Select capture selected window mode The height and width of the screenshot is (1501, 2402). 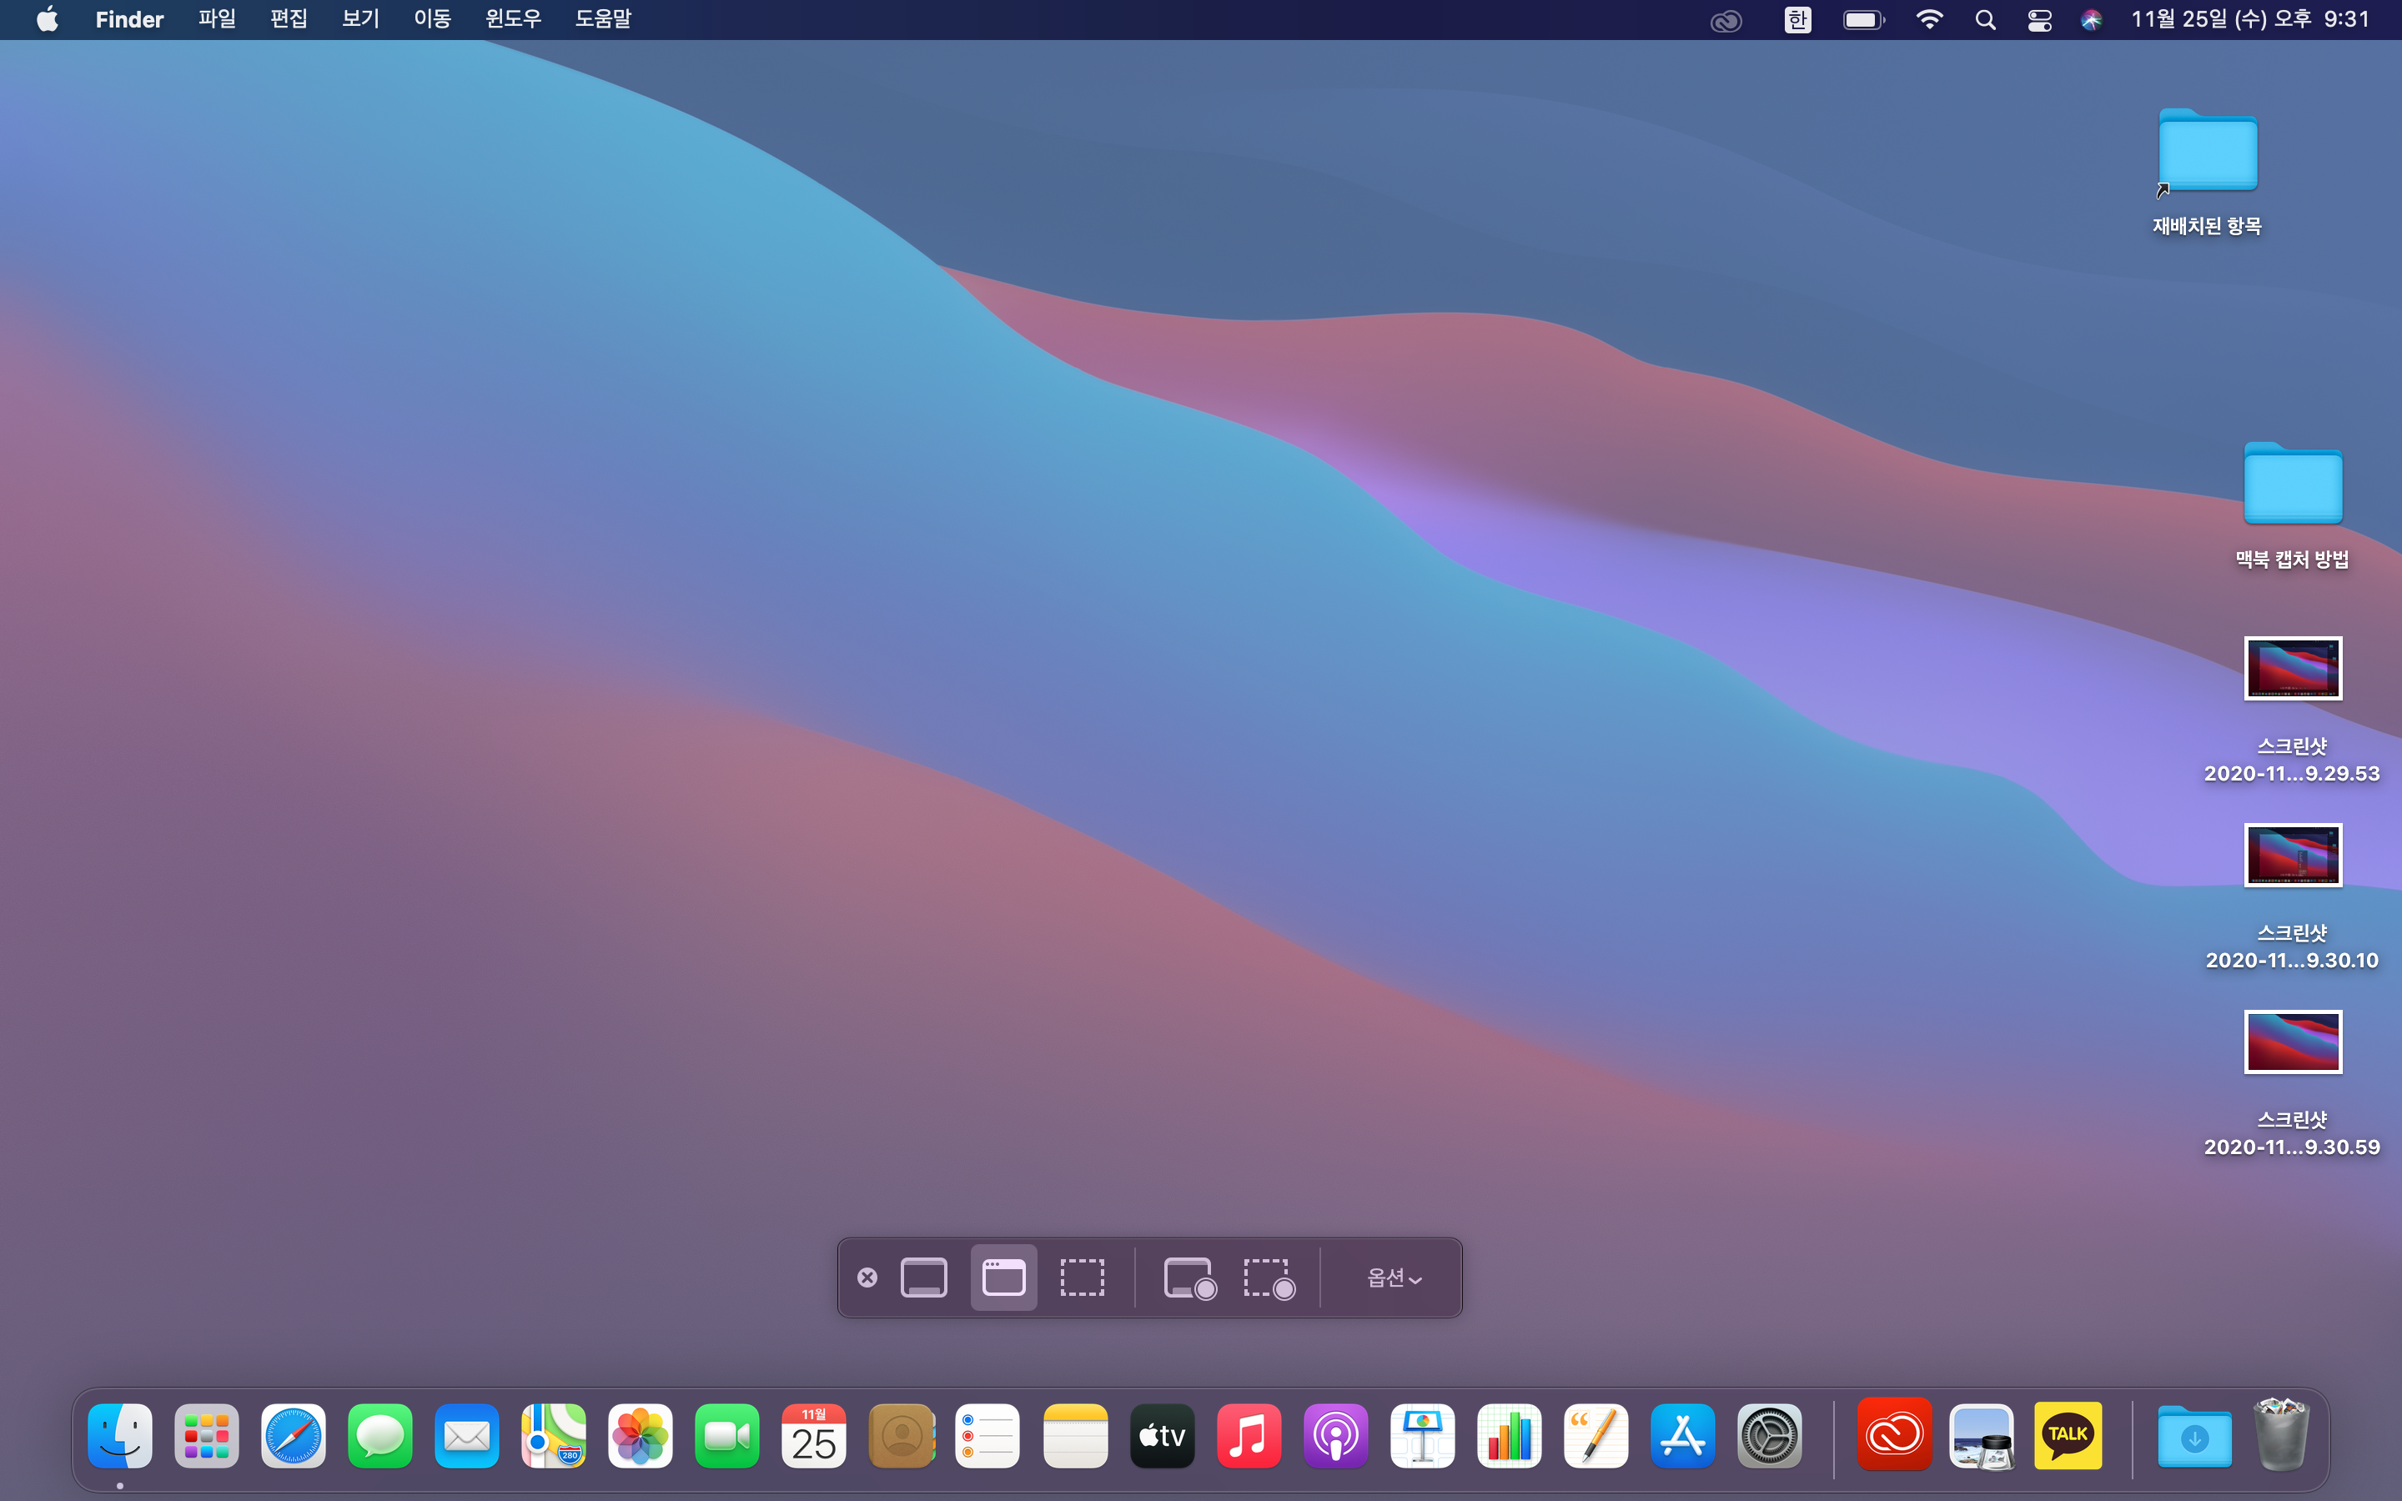tap(1003, 1278)
